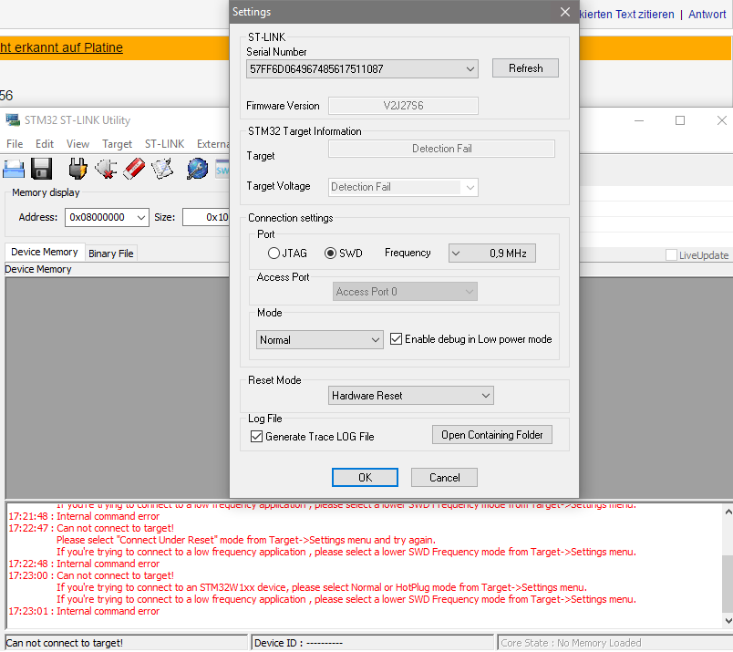Open the ST-LINK menu
The height and width of the screenshot is (652, 733).
pyautogui.click(x=164, y=144)
